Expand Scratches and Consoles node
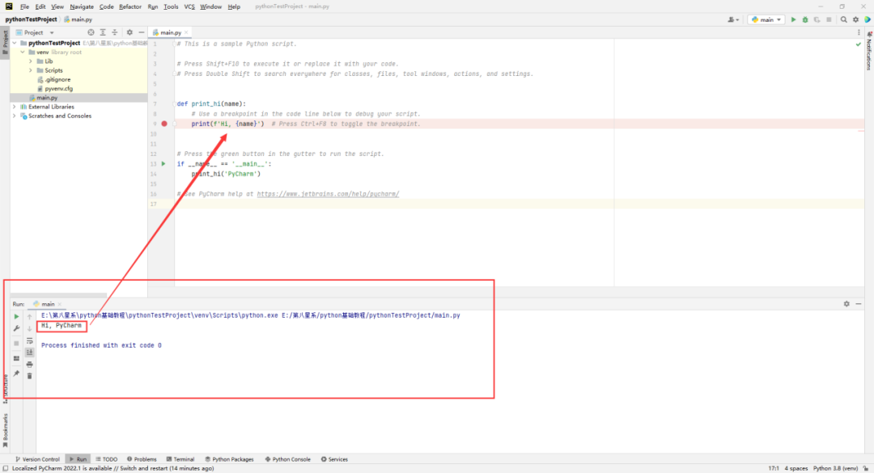Screen dimensions: 874x473 click(15, 116)
